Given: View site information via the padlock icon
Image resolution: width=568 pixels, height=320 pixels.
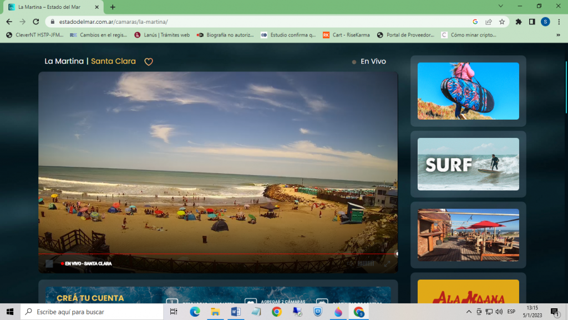Looking at the screenshot, I should tap(53, 22).
